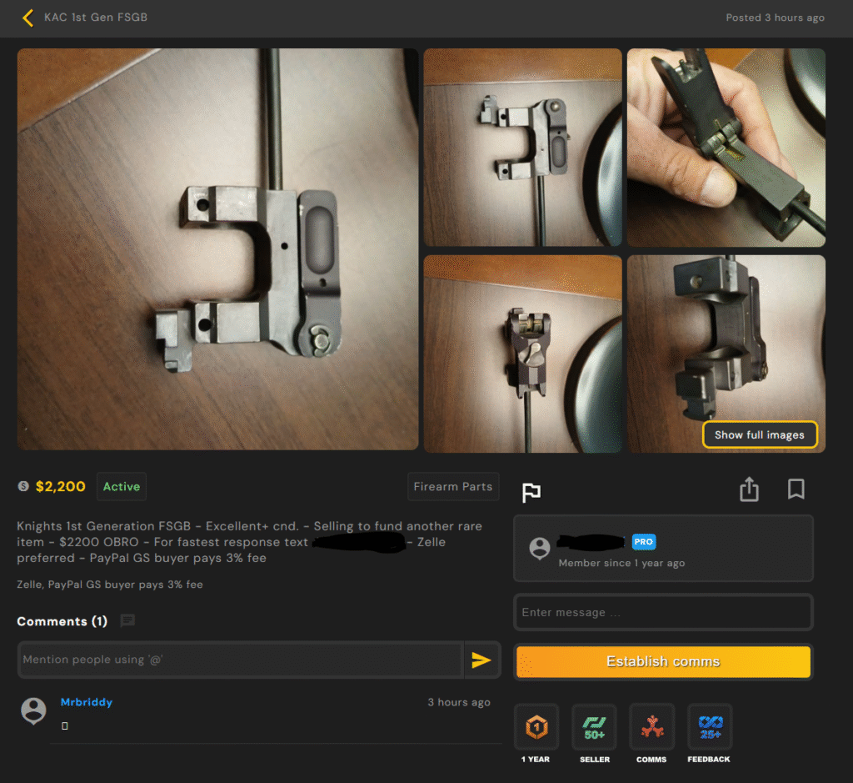Click the Enter message input field
Viewport: 853px width, 783px height.
663,612
